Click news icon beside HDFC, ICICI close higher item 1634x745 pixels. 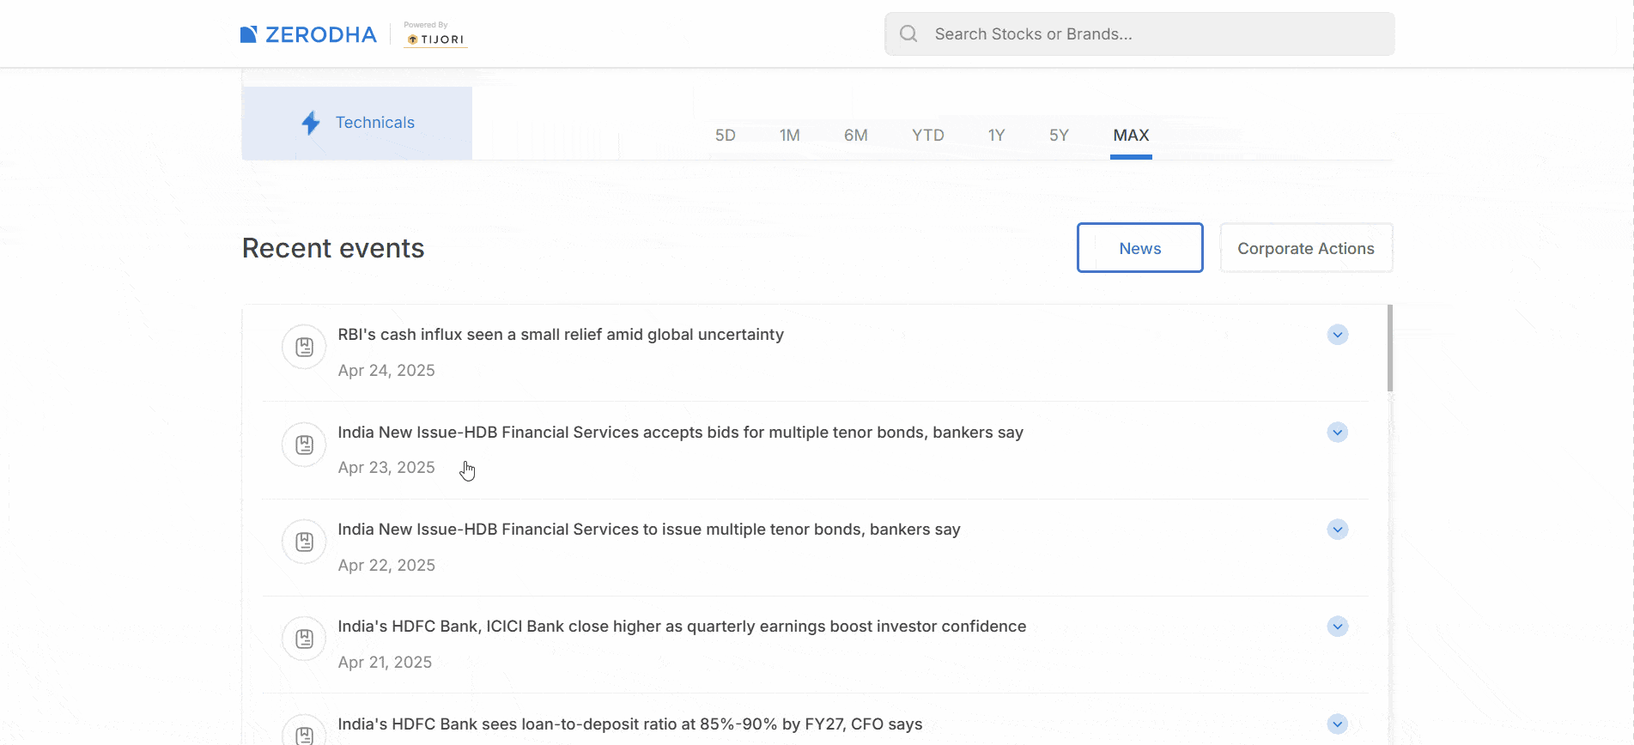(304, 639)
